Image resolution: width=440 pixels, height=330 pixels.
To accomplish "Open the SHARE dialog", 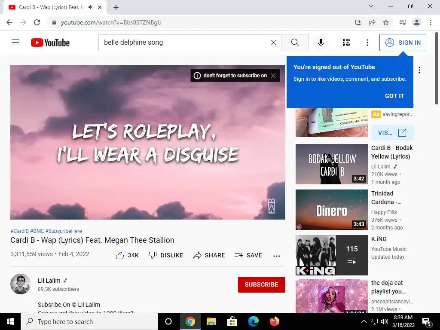I will tap(209, 255).
